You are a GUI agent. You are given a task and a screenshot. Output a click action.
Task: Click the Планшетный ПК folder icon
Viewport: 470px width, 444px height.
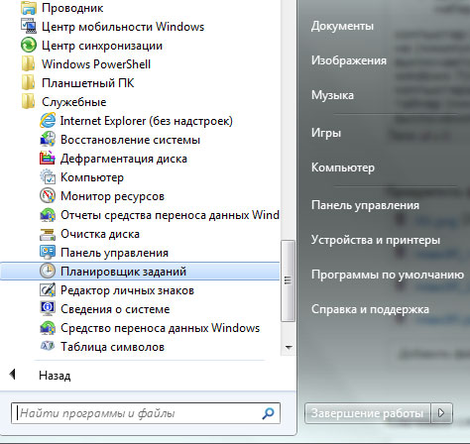pyautogui.click(x=29, y=82)
